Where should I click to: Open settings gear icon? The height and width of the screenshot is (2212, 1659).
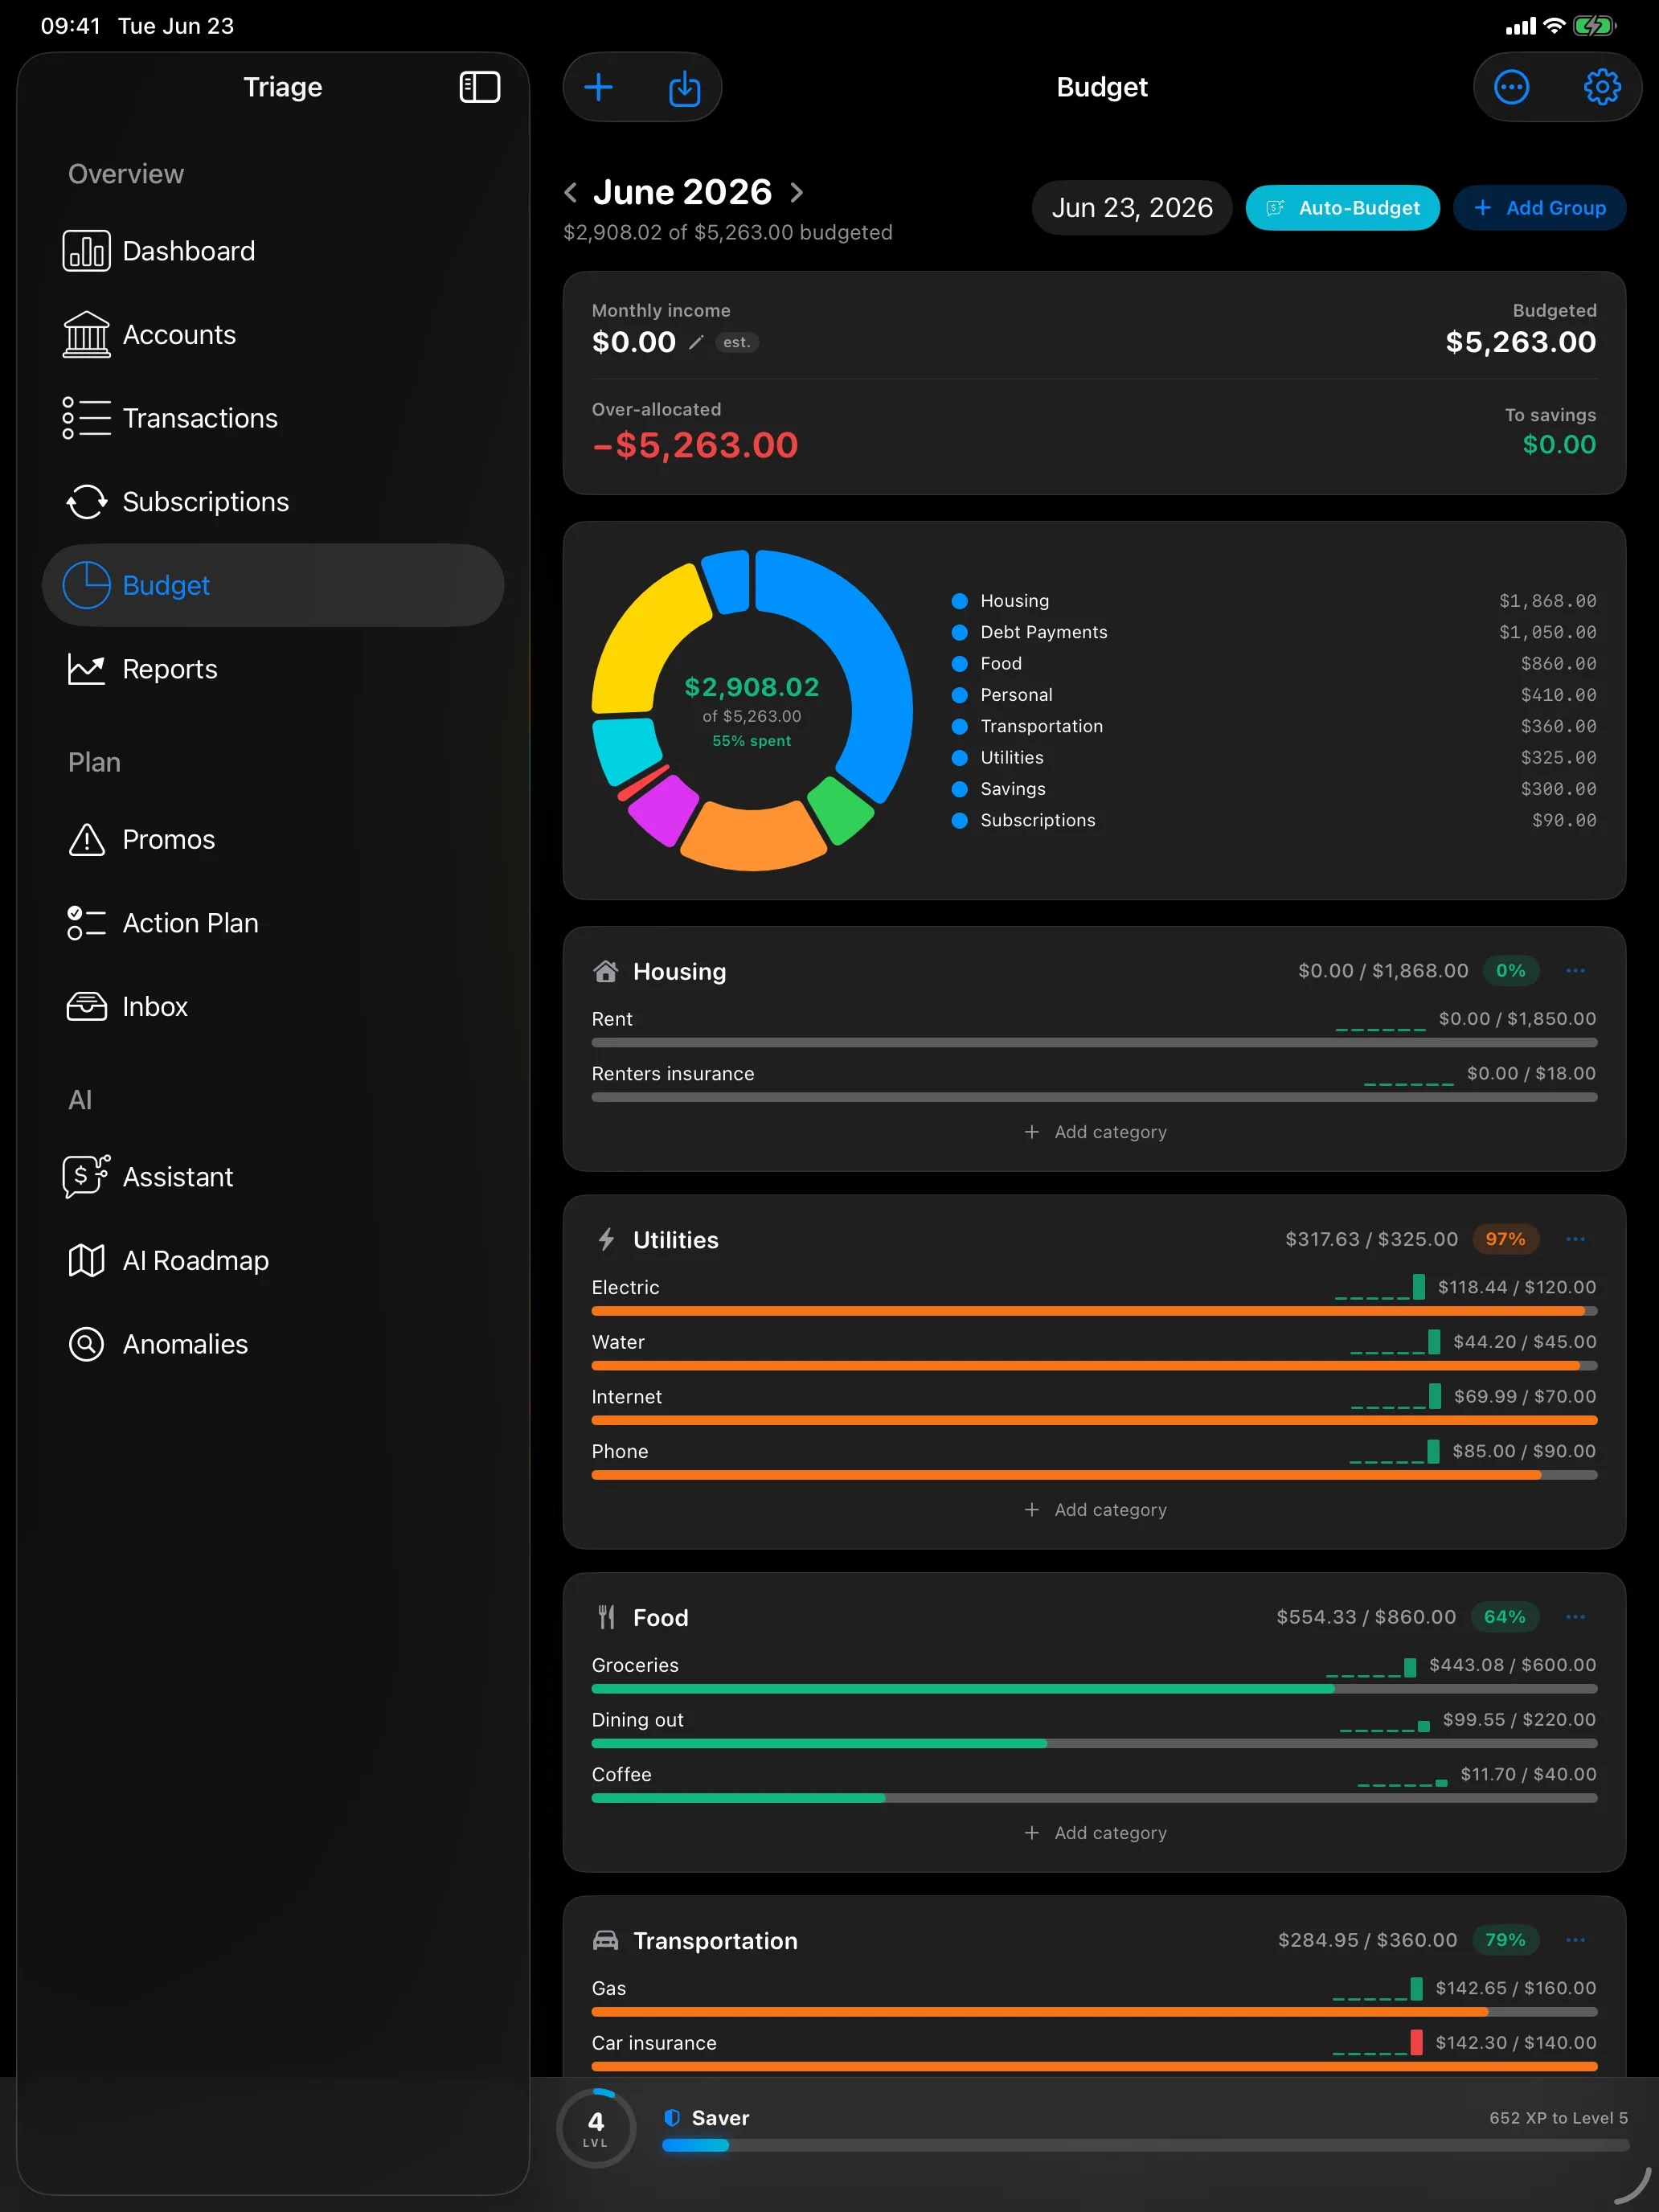point(1602,88)
